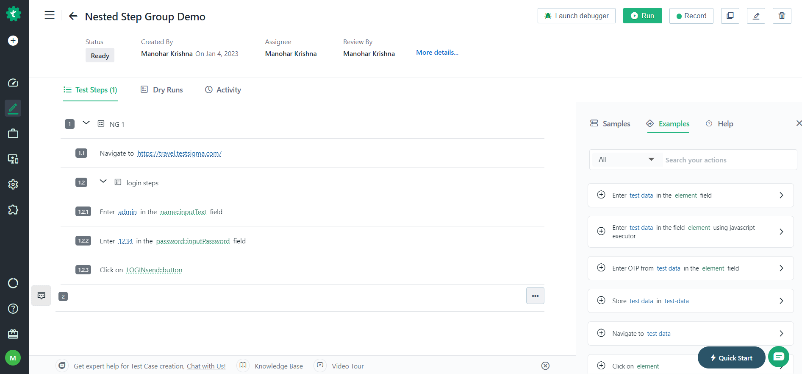Click the edit test case pencil button
Screen dimensions: 802x374
pos(756,16)
